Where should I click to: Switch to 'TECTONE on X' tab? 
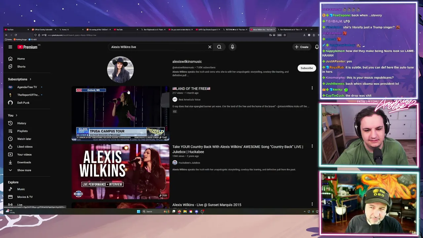[x=235, y=29]
